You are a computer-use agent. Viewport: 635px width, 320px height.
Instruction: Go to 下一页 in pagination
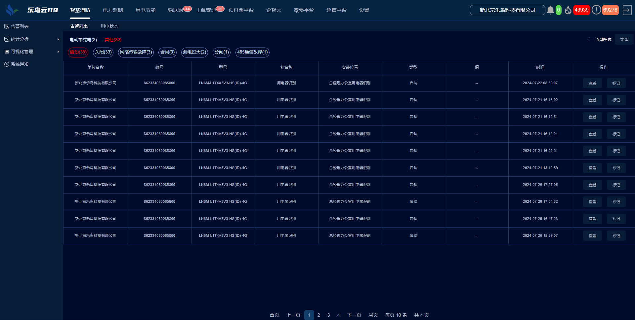[354, 315]
